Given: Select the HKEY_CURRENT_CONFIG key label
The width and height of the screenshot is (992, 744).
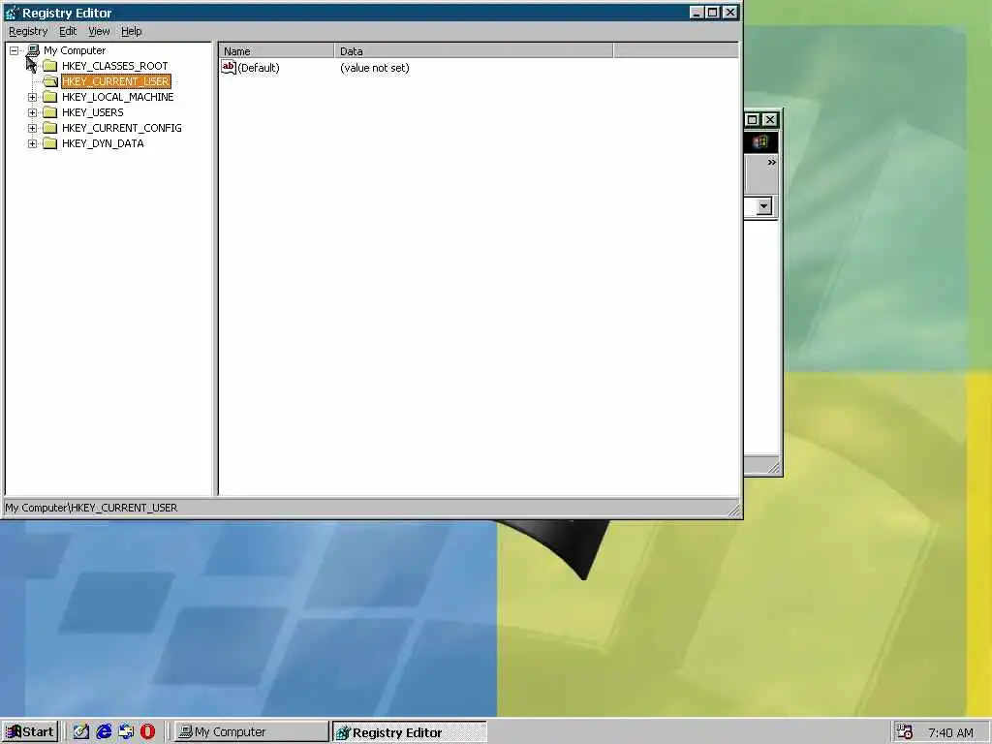Looking at the screenshot, I should click(121, 128).
